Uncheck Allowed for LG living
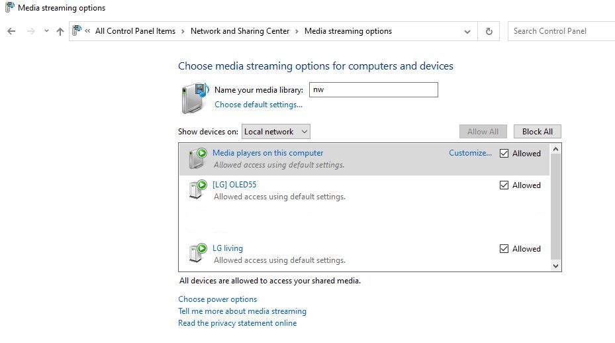 (x=504, y=249)
